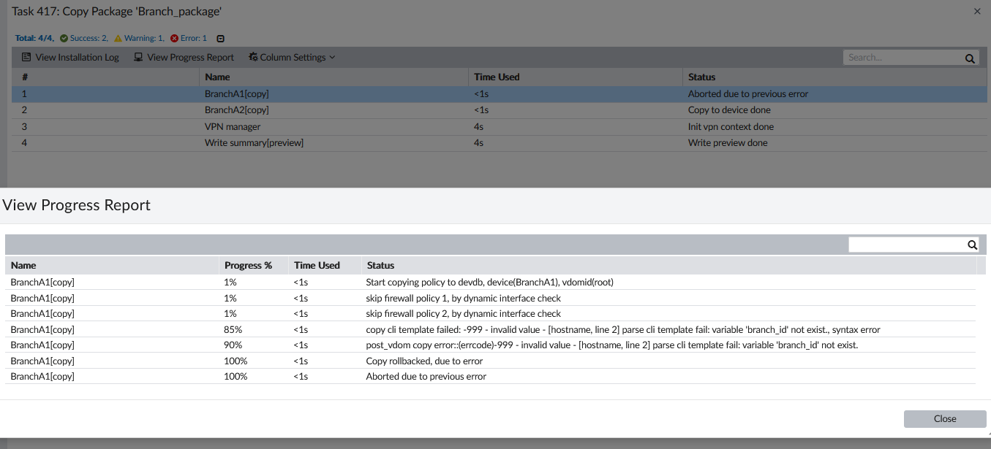Image resolution: width=991 pixels, height=449 pixels.
Task: Sort by the Progress % column header
Action: [248, 265]
